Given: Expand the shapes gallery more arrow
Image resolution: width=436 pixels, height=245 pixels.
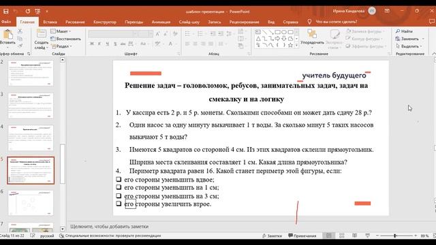Looking at the screenshot, I should [x=296, y=45].
